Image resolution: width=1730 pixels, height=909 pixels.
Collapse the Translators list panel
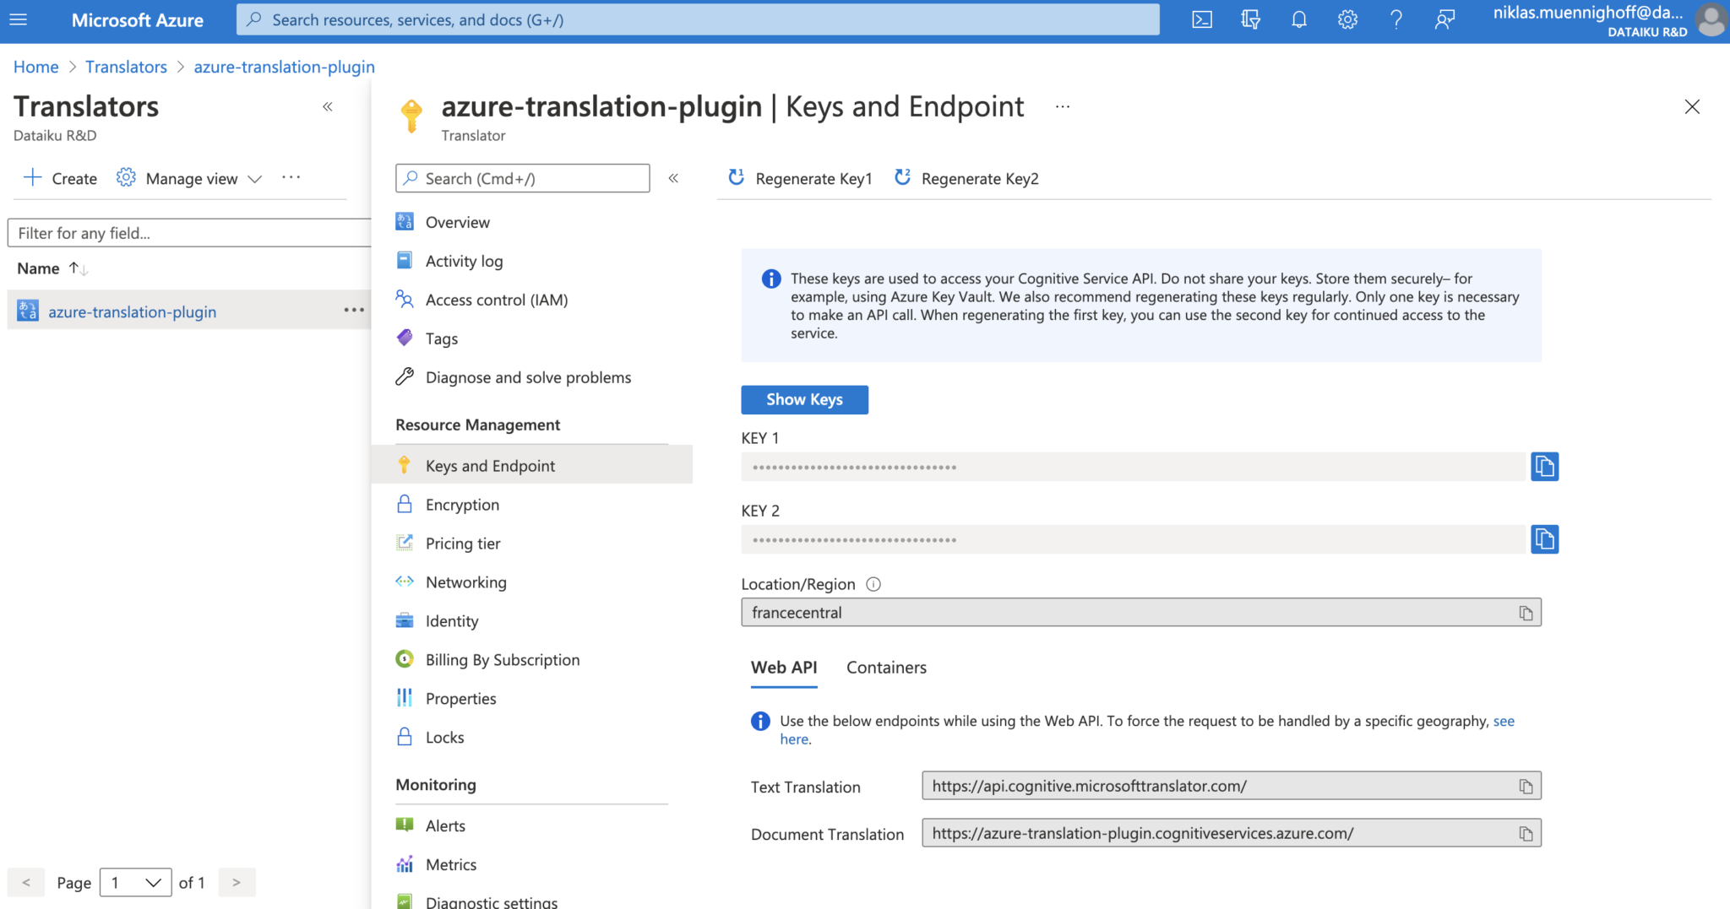pyautogui.click(x=328, y=106)
